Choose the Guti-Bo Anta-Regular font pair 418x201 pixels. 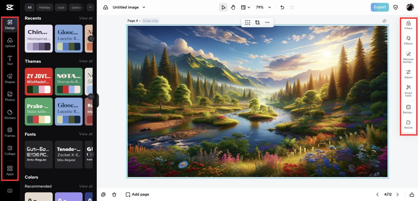pyautogui.click(x=39, y=154)
